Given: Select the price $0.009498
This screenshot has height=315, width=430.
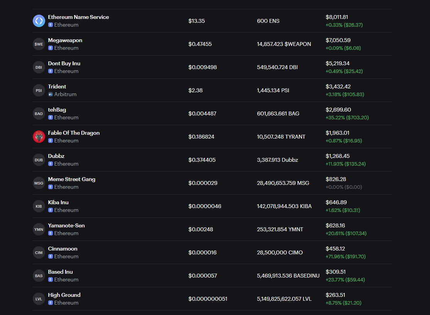Looking at the screenshot, I should click(x=203, y=67).
